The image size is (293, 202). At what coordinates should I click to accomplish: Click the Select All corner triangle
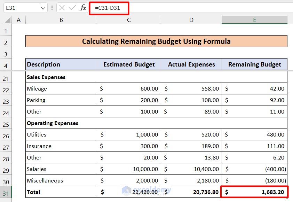pyautogui.click(x=7, y=20)
